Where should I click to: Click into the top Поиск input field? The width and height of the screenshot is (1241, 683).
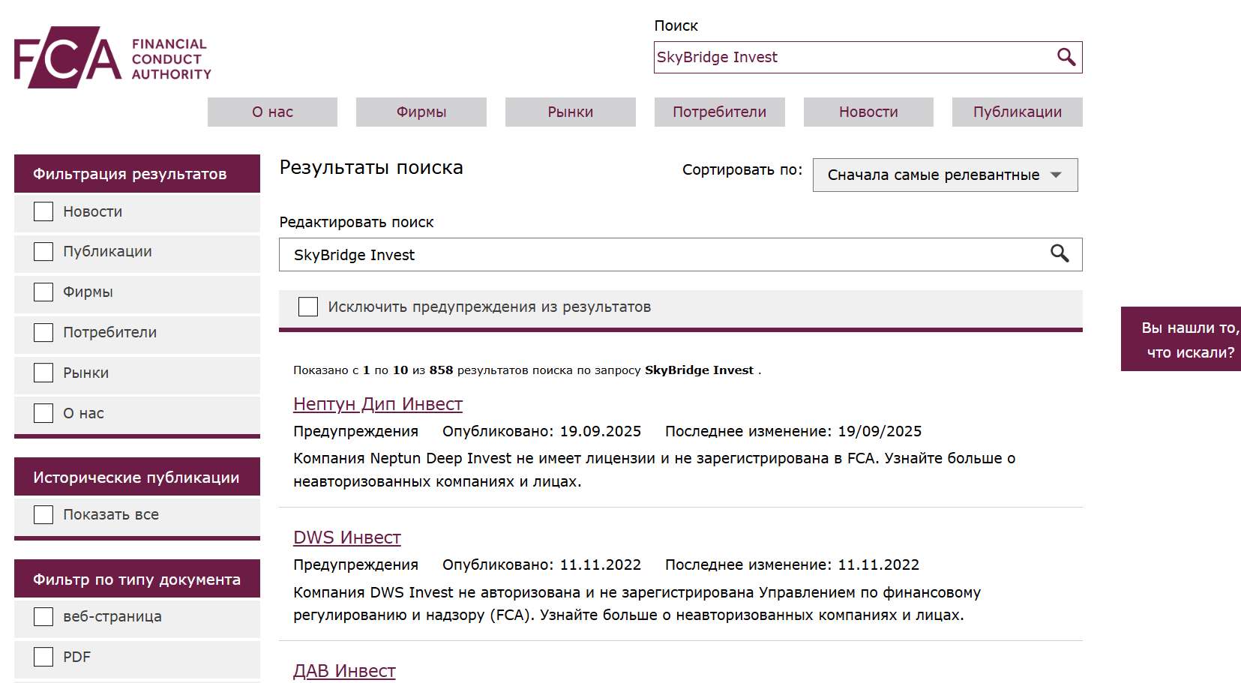point(851,57)
